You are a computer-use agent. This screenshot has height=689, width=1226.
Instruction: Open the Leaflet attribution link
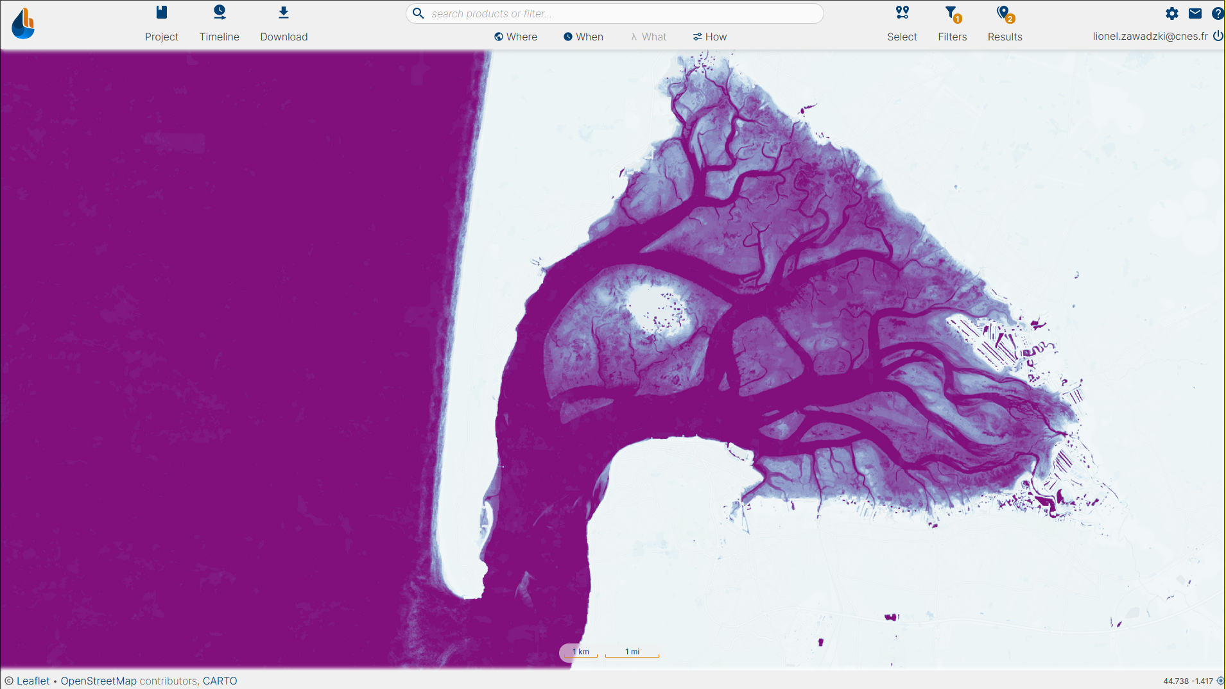pos(33,681)
